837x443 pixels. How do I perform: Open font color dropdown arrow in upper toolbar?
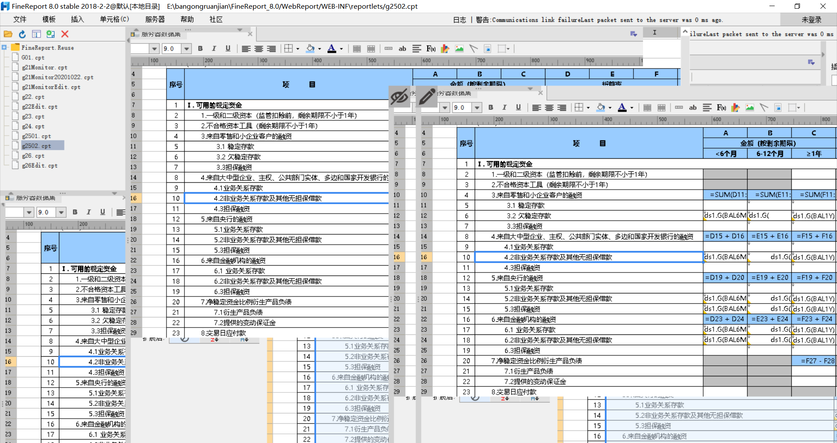(341, 49)
